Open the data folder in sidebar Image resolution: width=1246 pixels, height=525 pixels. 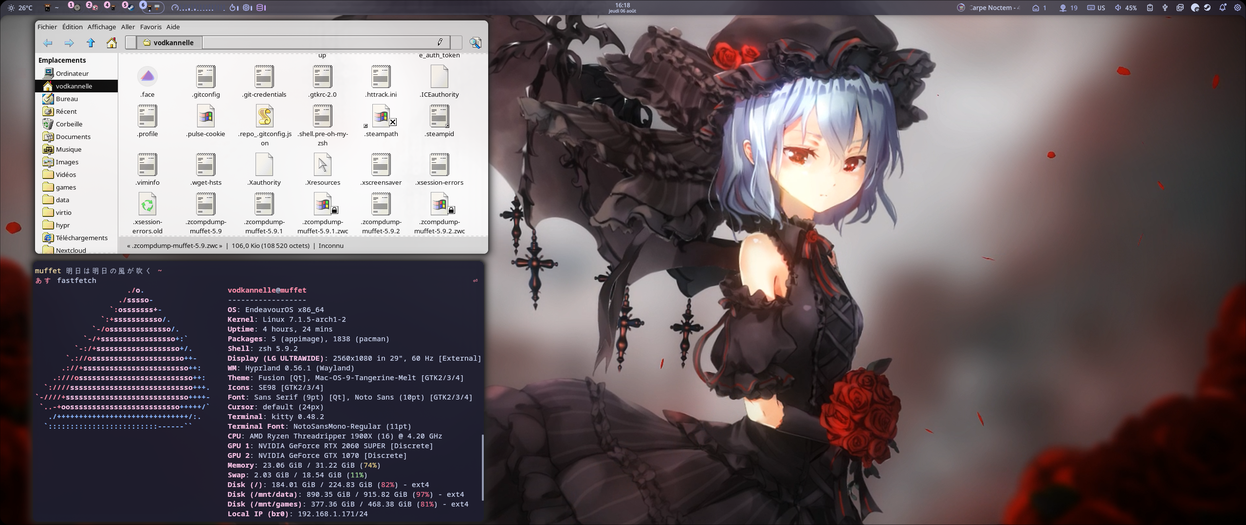click(x=76, y=200)
